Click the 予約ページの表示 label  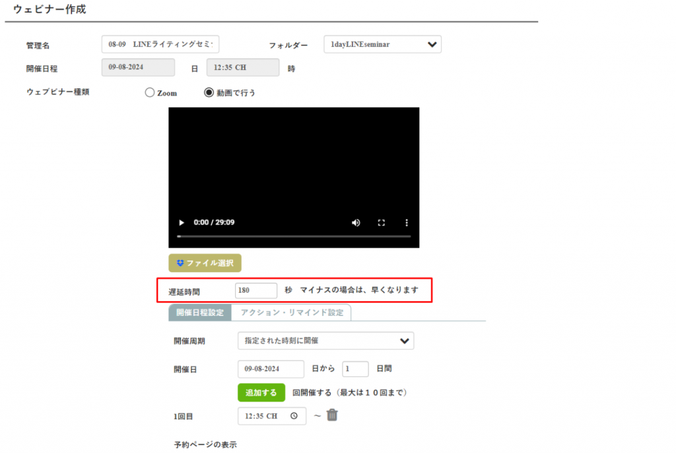205,445
